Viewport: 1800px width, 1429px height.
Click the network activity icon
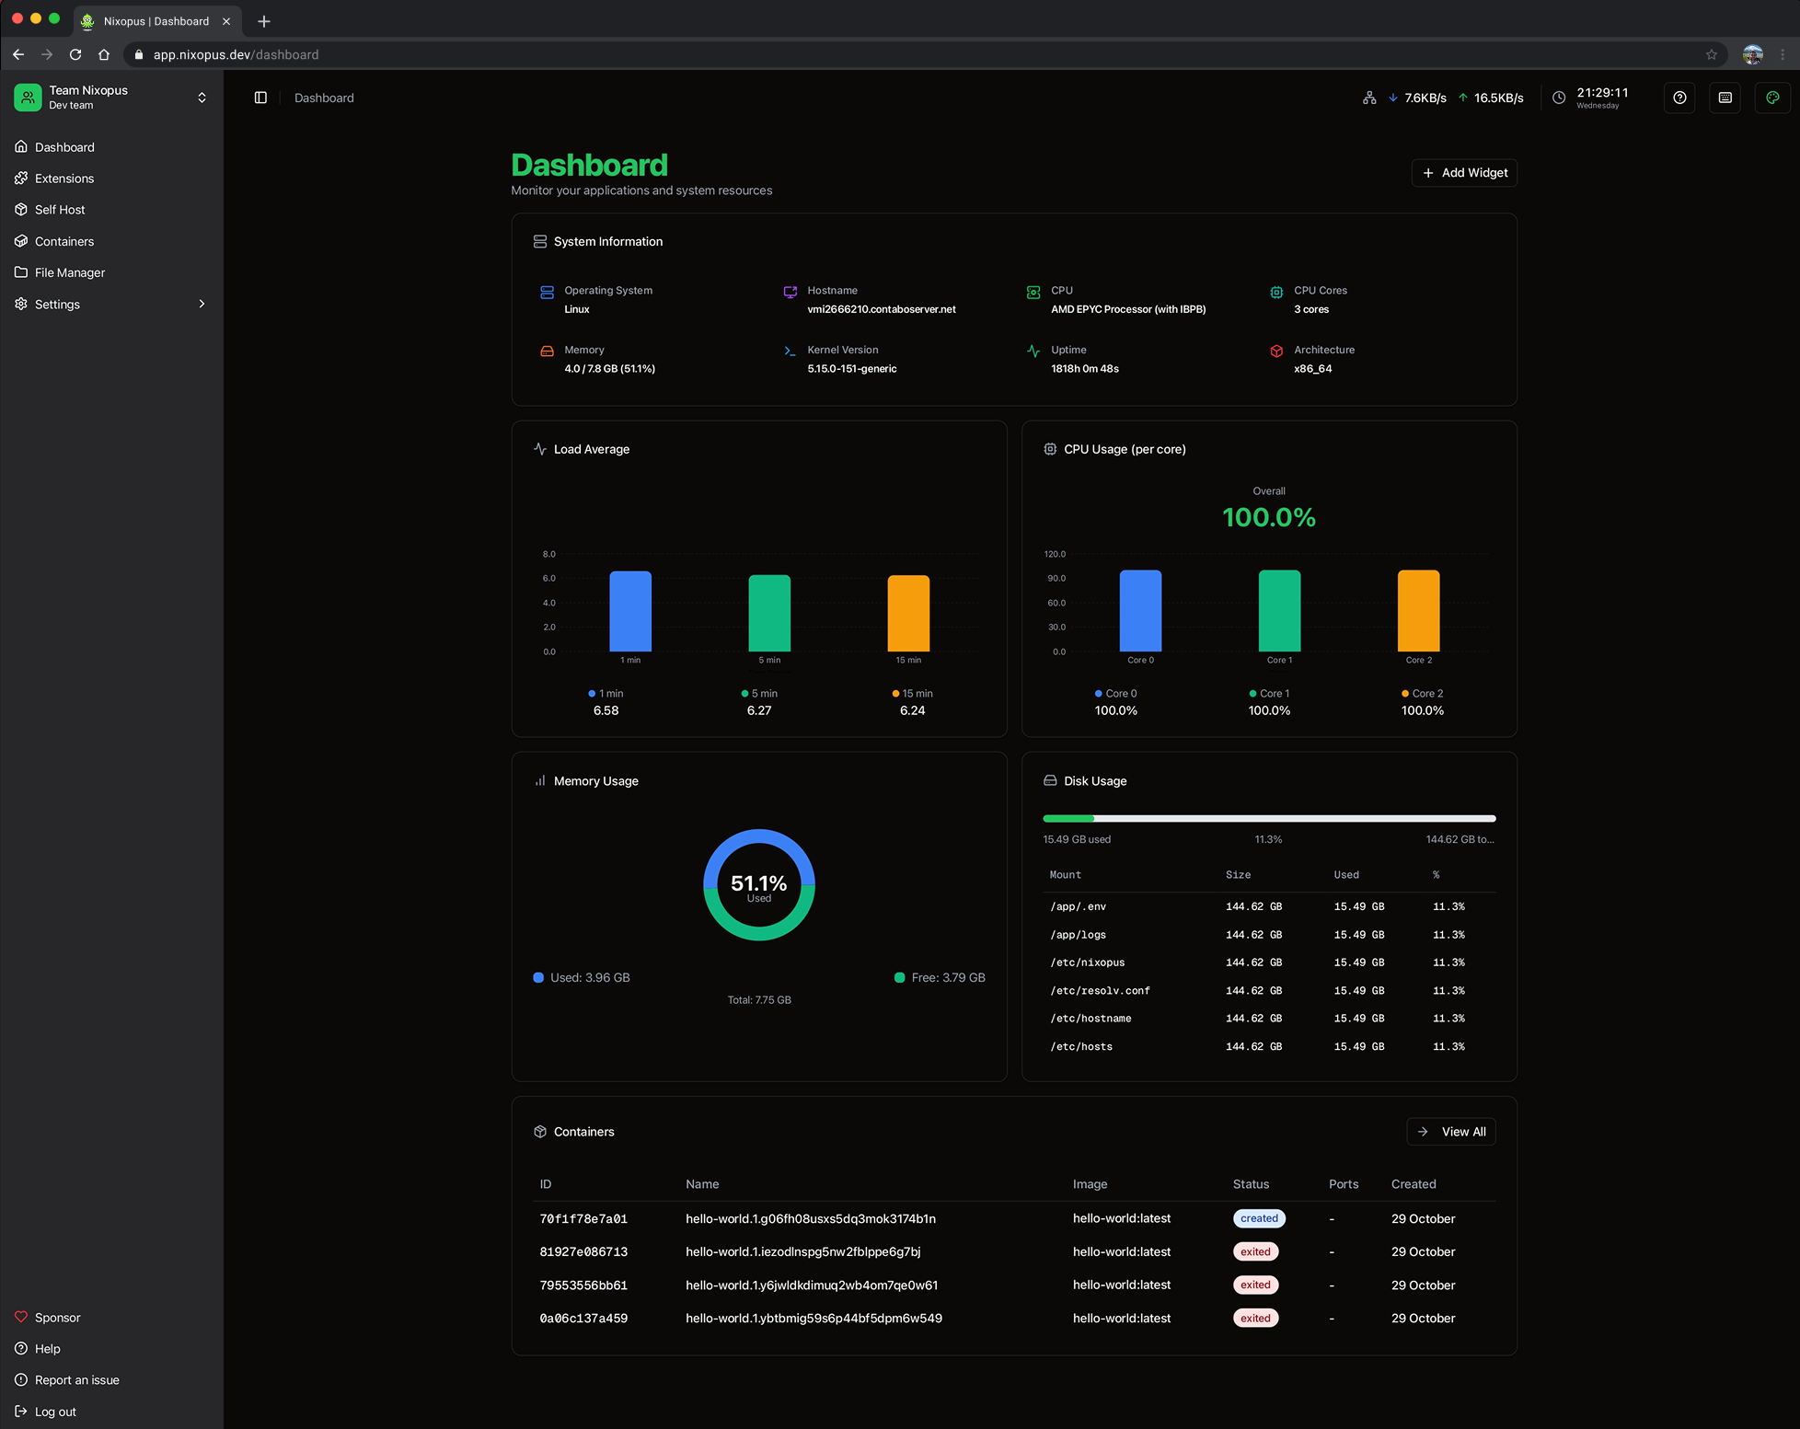coord(1369,98)
